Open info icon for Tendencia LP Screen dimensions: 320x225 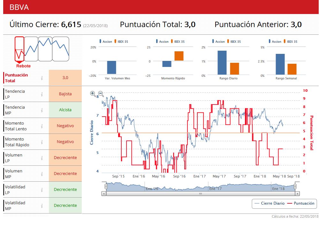42,94
